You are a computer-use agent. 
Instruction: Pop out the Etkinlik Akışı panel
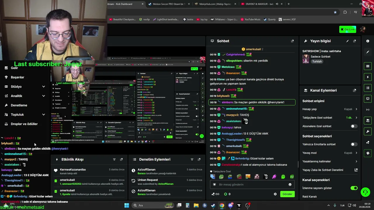[121, 160]
